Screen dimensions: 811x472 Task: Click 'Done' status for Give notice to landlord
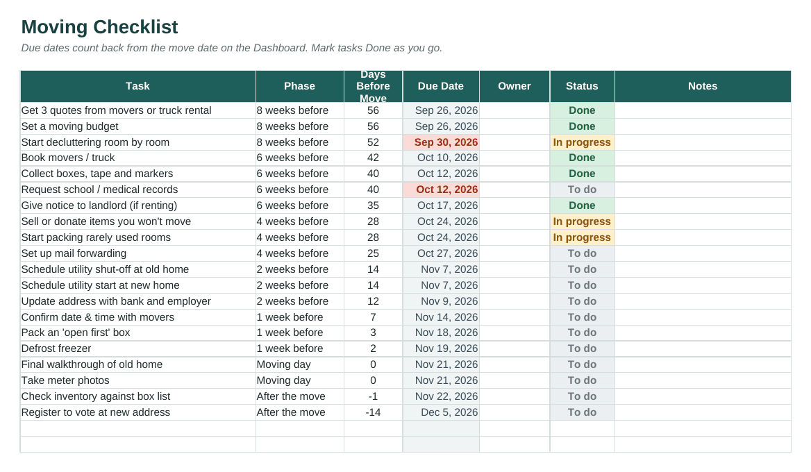tap(582, 205)
